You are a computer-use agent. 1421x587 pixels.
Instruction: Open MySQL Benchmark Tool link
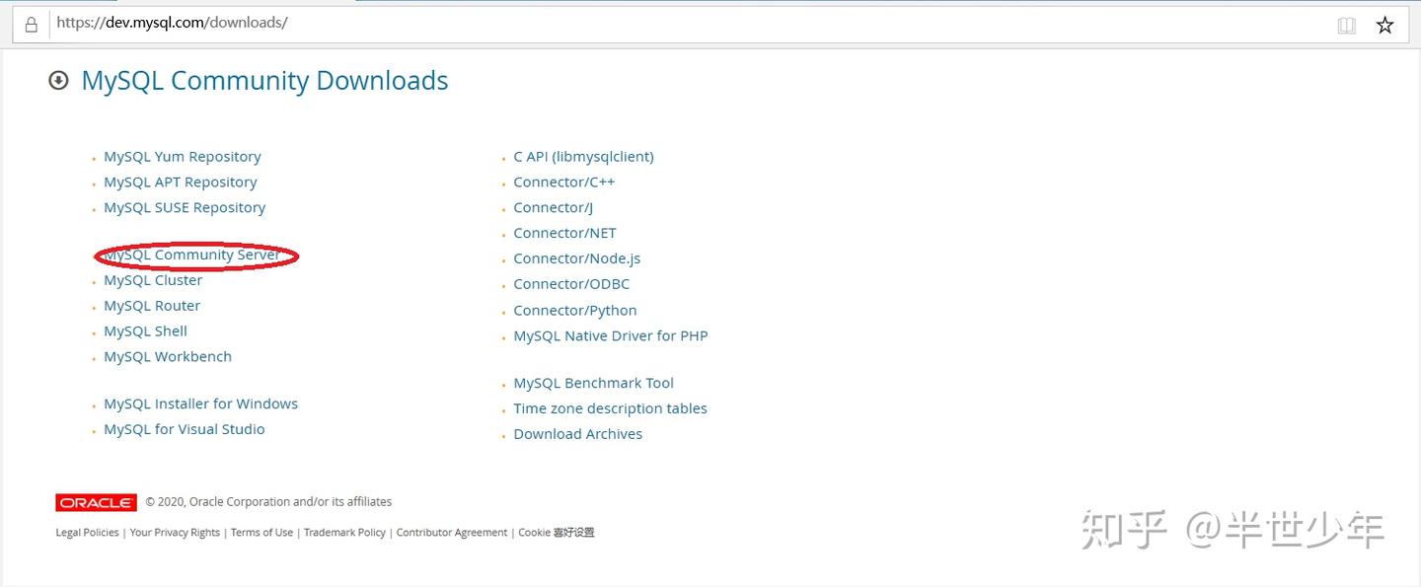[593, 384]
